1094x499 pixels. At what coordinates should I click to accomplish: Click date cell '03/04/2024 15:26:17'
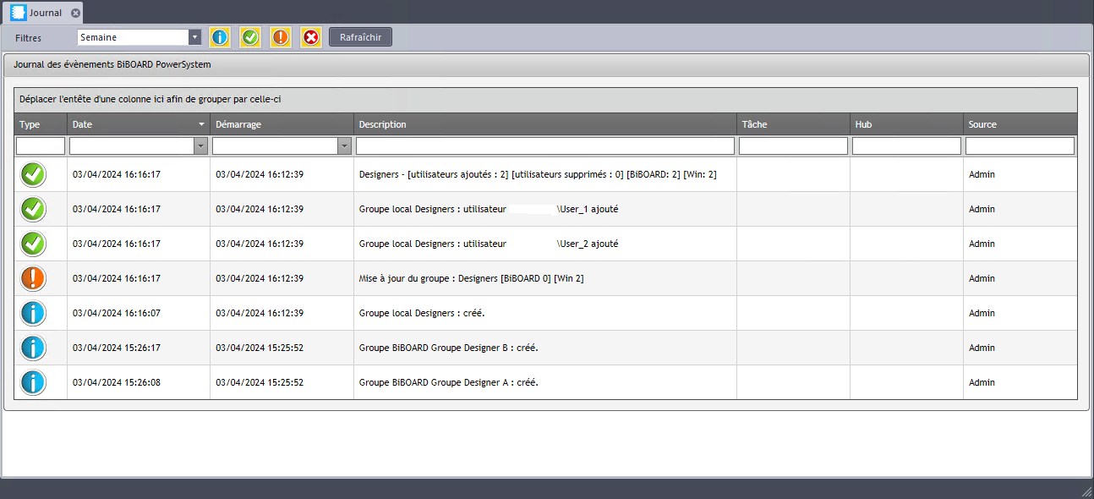[x=117, y=348]
